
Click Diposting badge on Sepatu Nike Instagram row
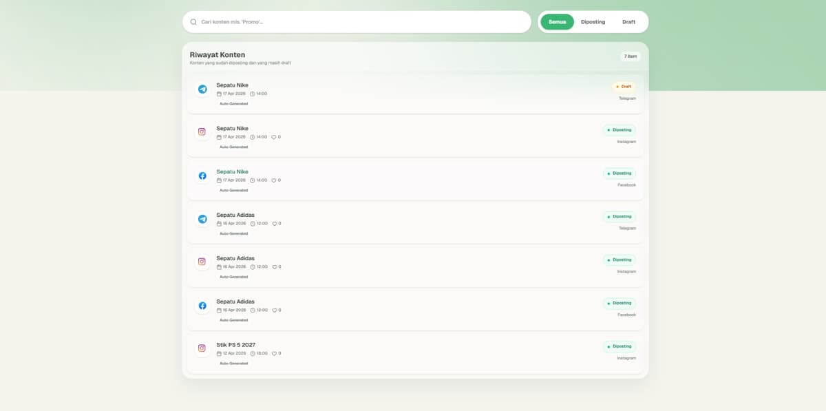(x=619, y=129)
